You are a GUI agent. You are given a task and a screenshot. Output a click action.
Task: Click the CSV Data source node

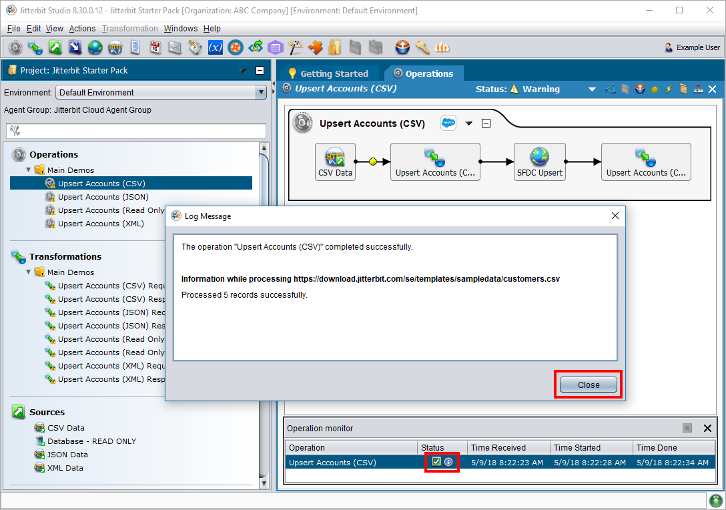(335, 162)
